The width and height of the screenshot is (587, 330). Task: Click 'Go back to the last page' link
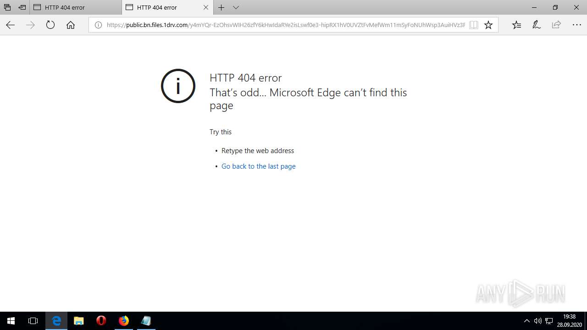258,166
